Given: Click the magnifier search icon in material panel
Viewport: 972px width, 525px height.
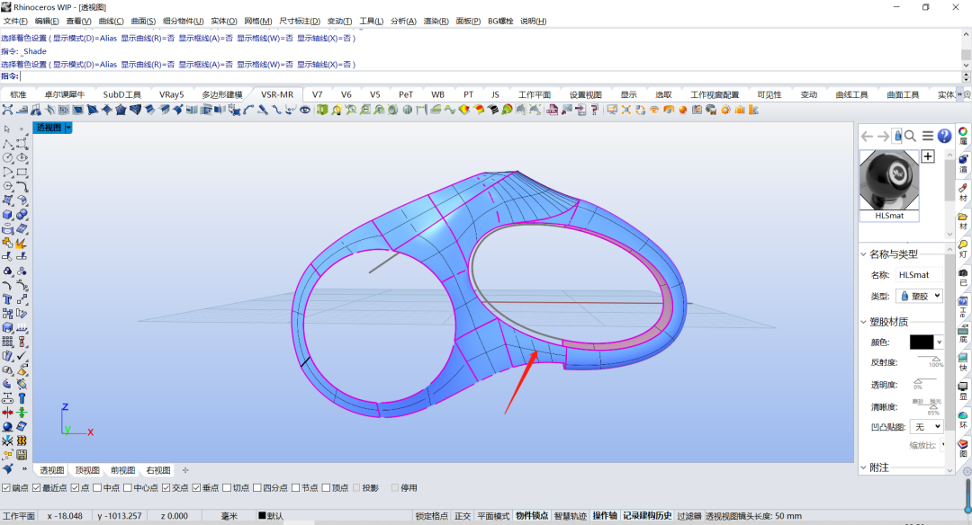Looking at the screenshot, I should pyautogui.click(x=910, y=136).
